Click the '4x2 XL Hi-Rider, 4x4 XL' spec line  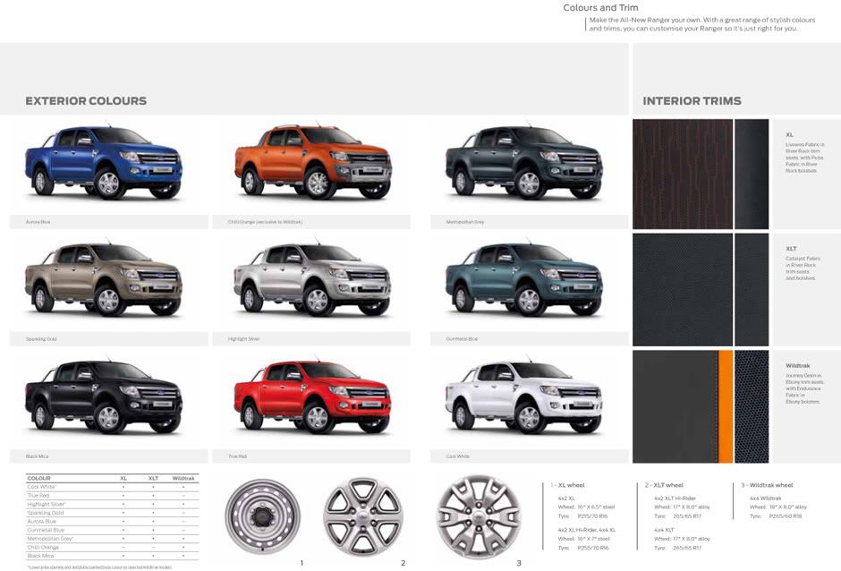[587, 530]
